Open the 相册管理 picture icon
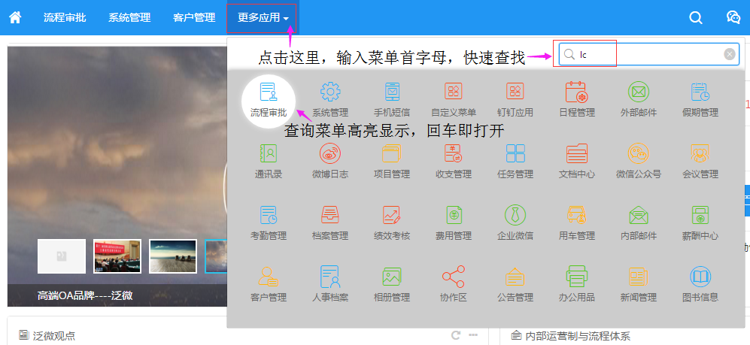The height and width of the screenshot is (345, 750). (x=392, y=277)
